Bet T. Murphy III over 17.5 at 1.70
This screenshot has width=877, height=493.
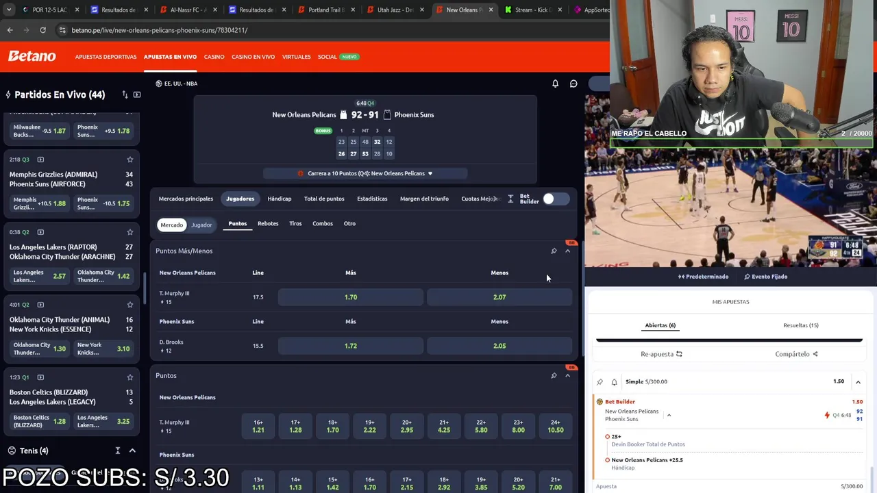click(351, 297)
